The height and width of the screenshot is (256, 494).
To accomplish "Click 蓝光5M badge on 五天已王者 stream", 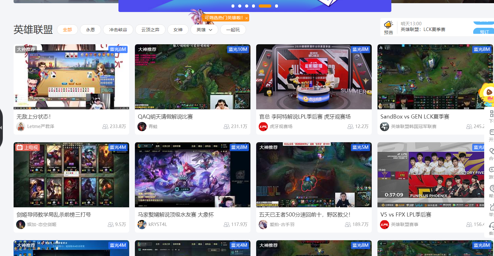I will 361,147.
